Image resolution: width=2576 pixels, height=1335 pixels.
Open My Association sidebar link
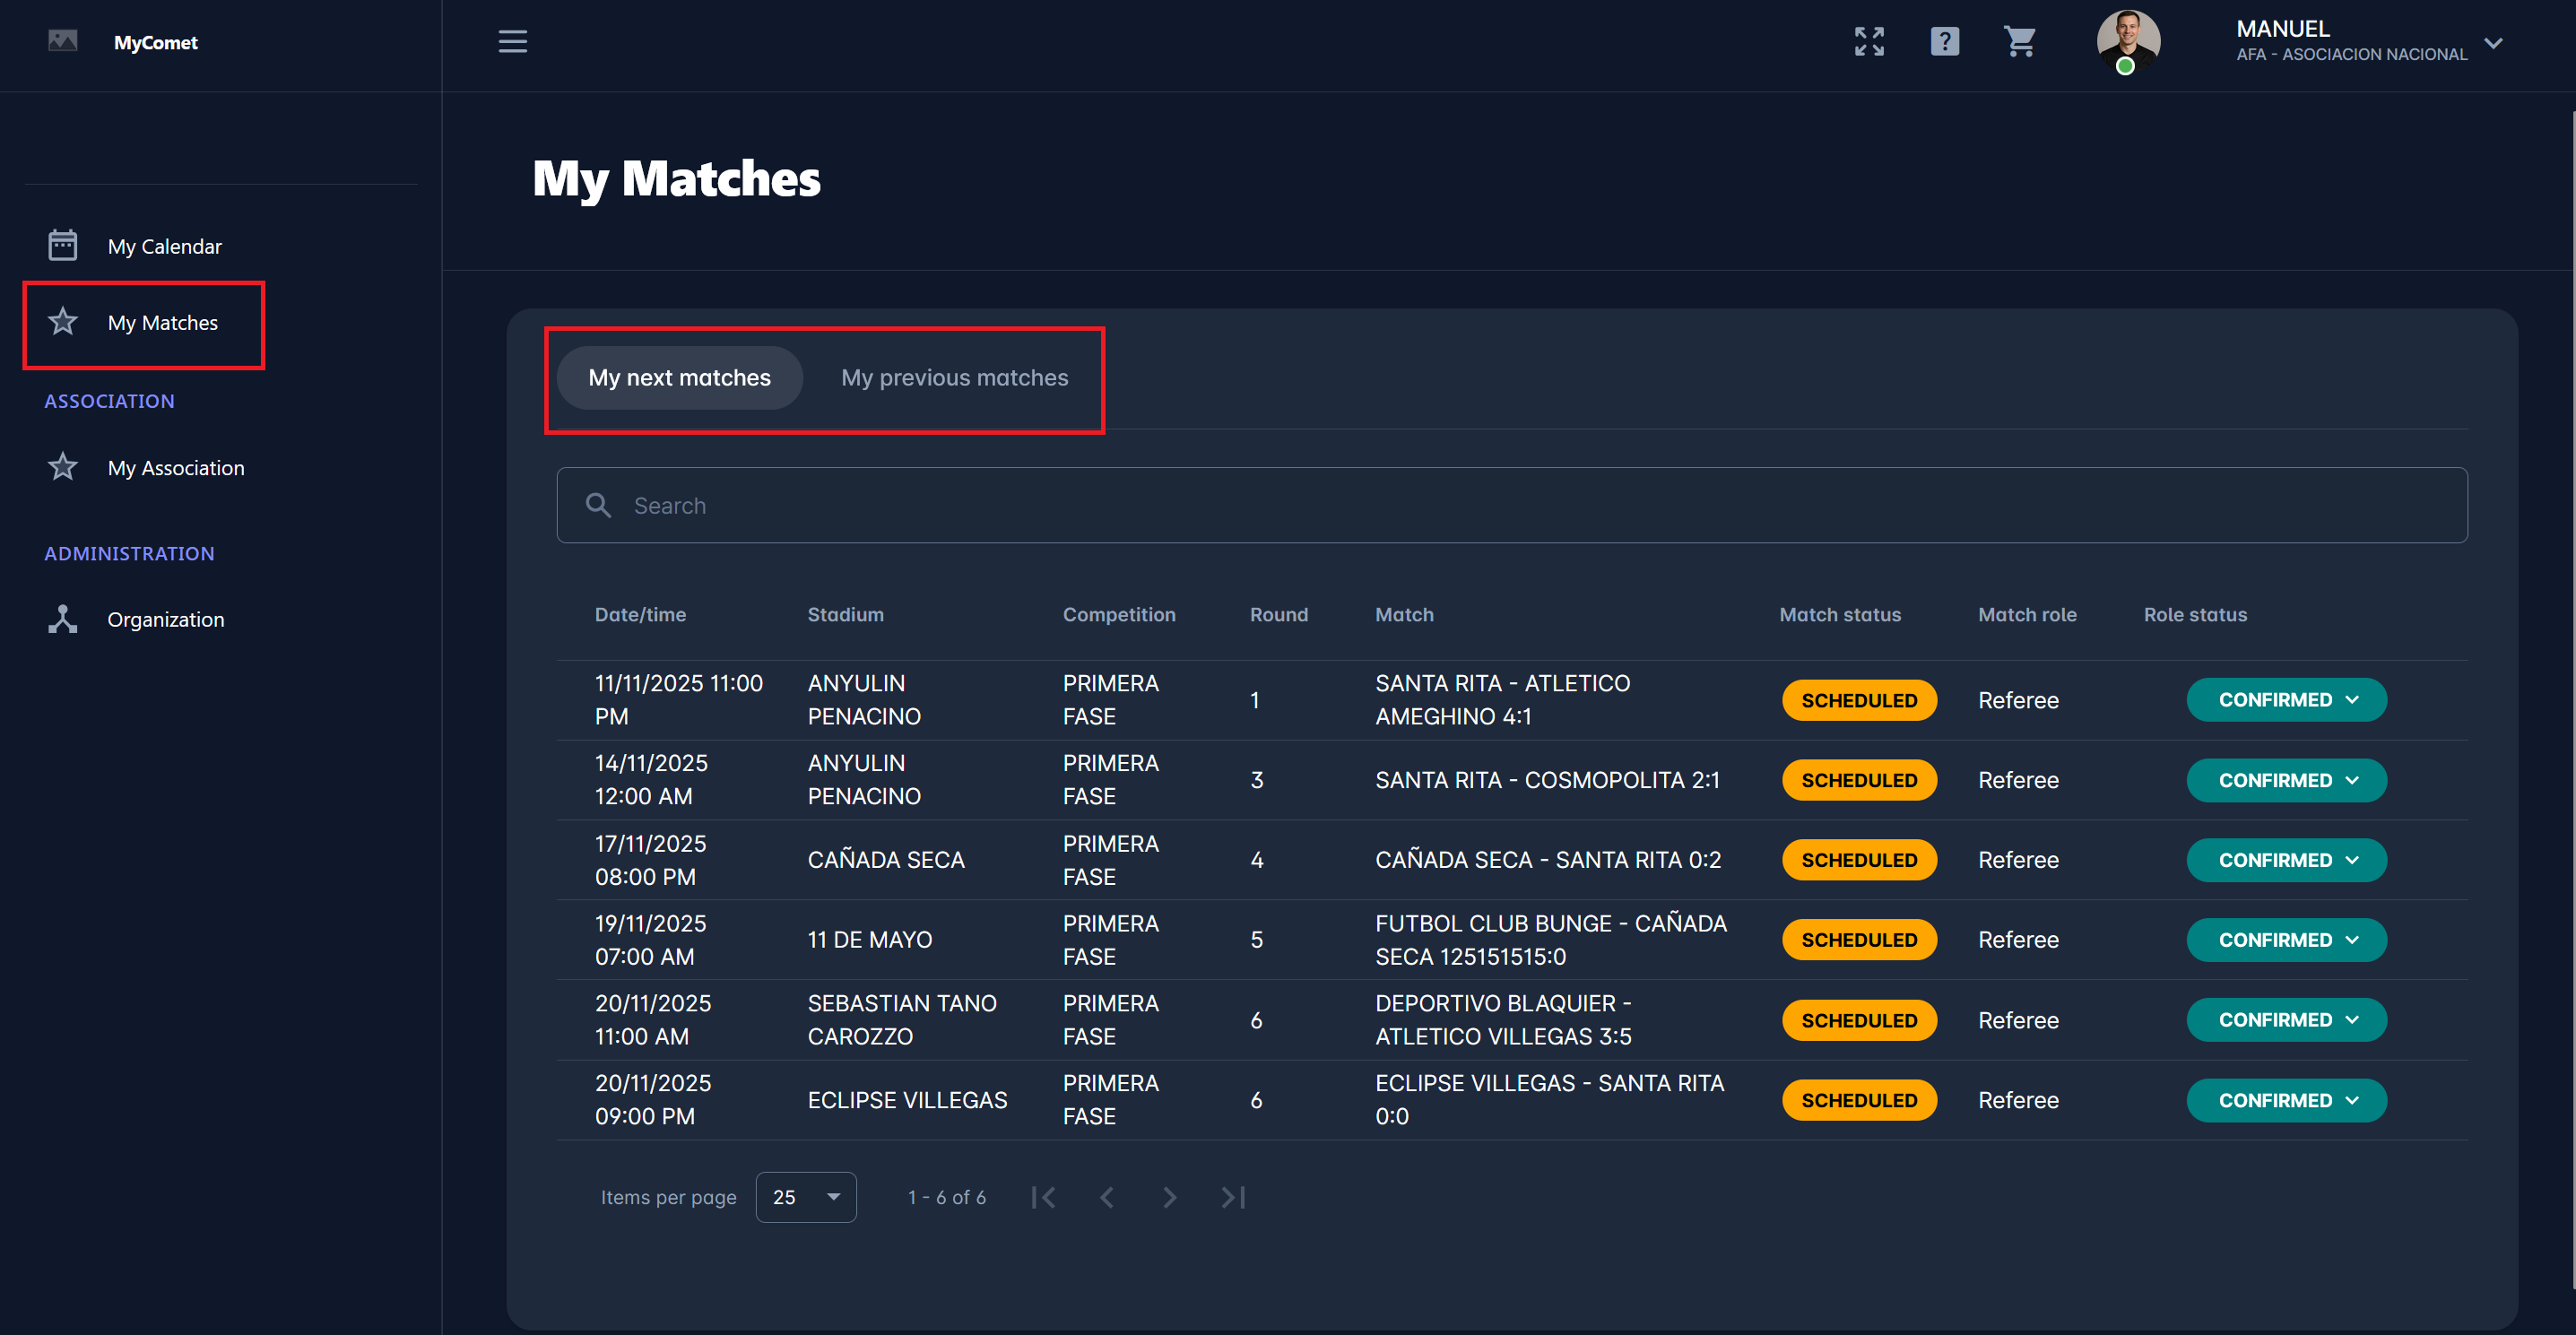(175, 468)
